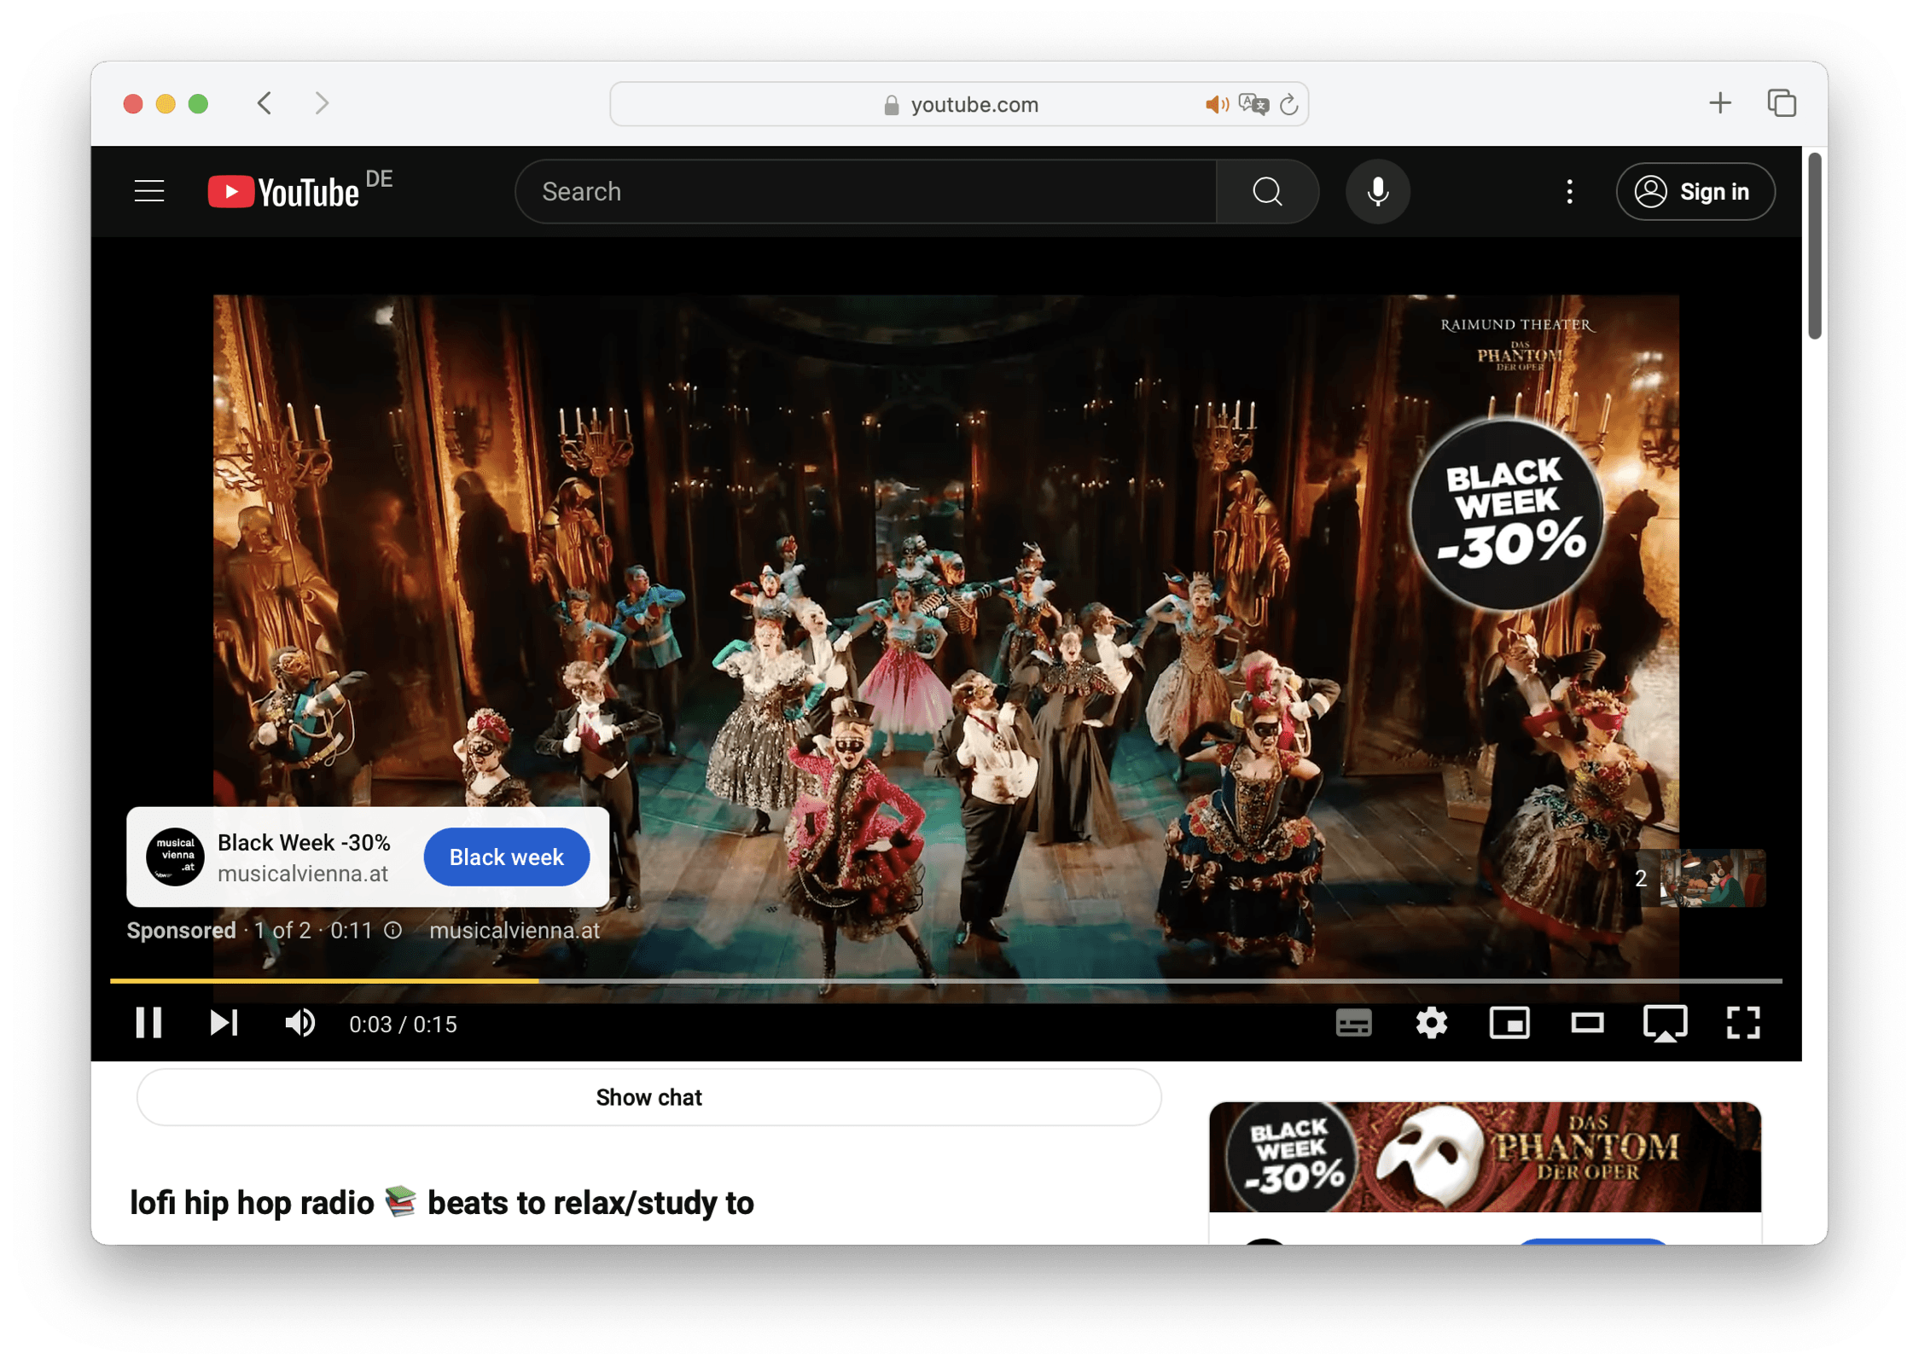Click the youtube.com address bar

pyautogui.click(x=959, y=104)
